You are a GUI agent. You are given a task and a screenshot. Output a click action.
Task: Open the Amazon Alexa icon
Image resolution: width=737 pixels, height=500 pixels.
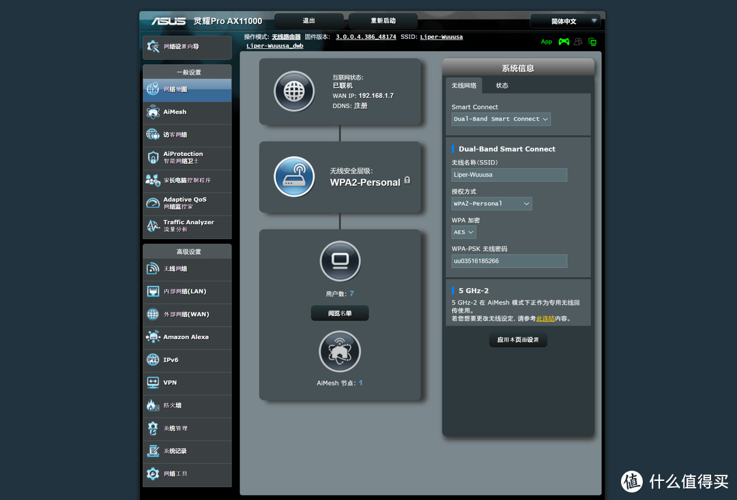click(x=153, y=337)
